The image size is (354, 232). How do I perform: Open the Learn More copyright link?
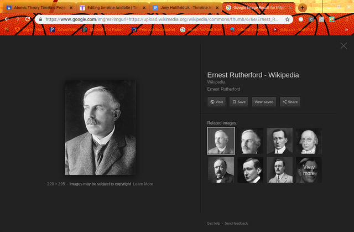[x=143, y=184]
